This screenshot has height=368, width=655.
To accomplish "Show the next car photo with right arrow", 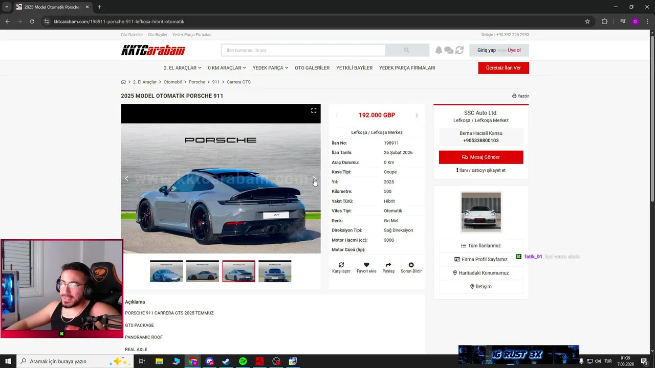I will [314, 178].
